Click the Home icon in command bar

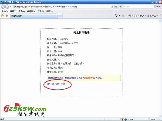pyautogui.click(x=116, y=16)
